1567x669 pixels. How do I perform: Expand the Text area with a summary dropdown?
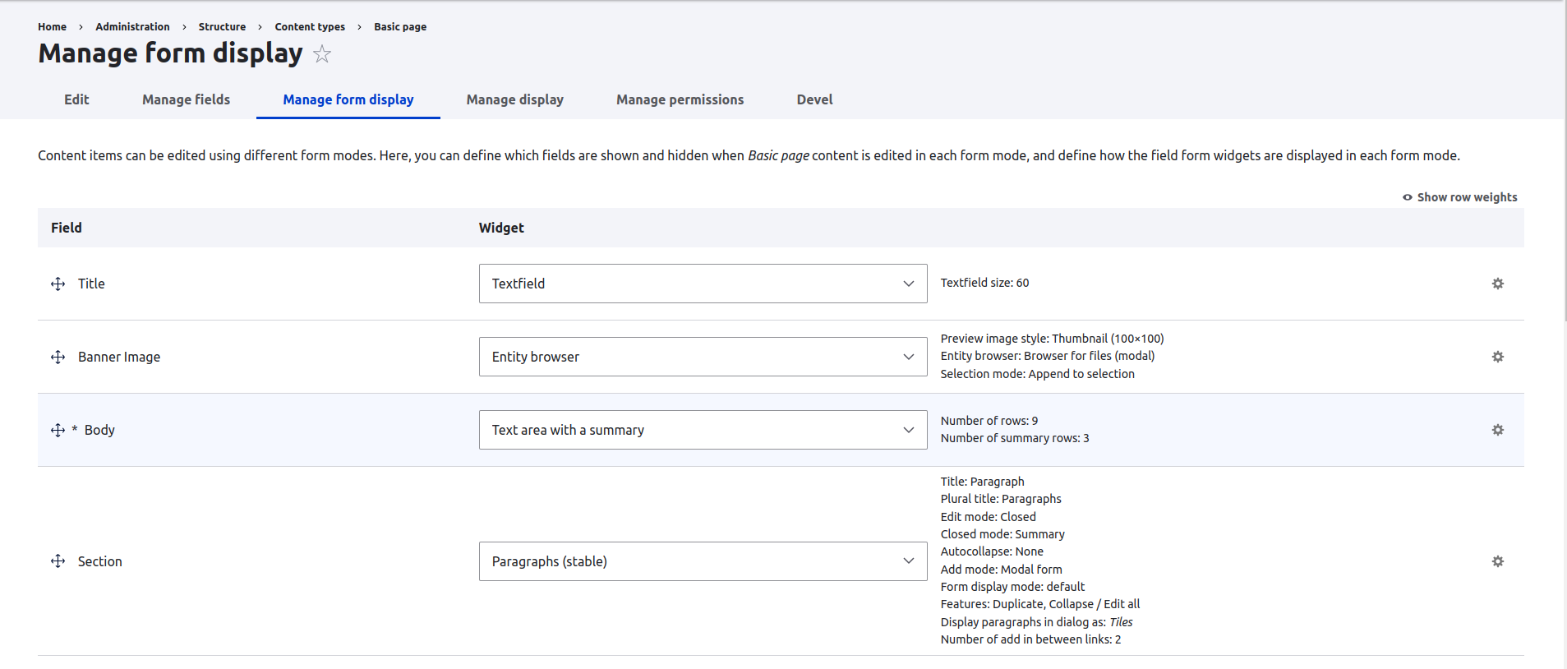[x=703, y=430]
